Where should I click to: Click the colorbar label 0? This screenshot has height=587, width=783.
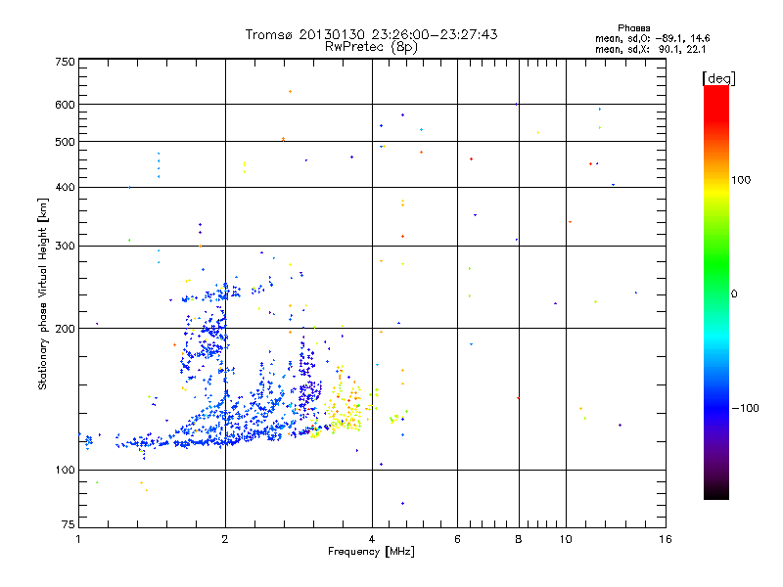point(734,293)
